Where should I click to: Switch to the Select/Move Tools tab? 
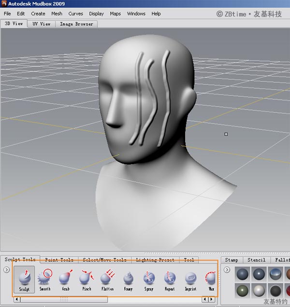[x=104, y=260]
